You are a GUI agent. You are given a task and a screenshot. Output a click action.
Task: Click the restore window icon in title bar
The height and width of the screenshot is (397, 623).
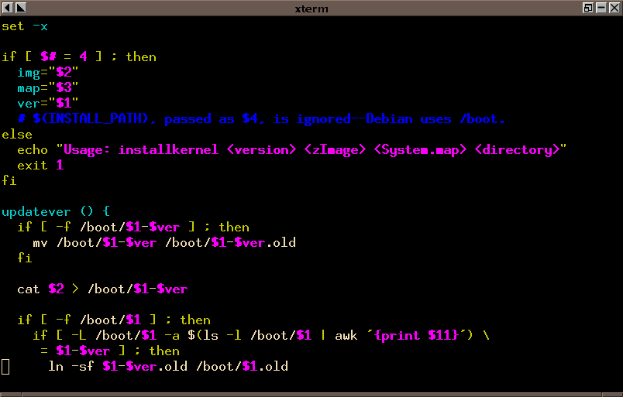pyautogui.click(x=589, y=8)
